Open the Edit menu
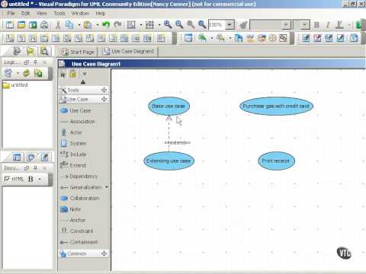This screenshot has width=366, height=274. [x=25, y=13]
